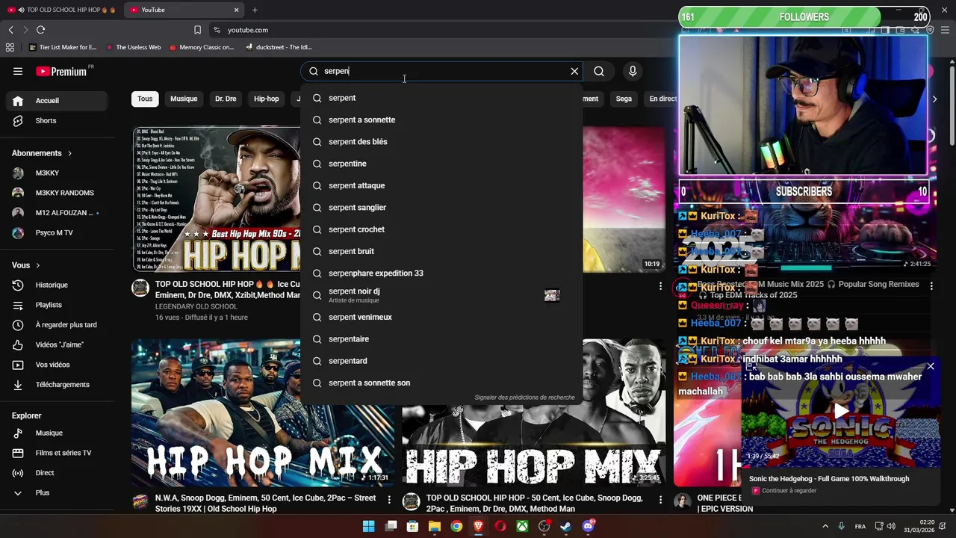Open Historique in the sidebar
The width and height of the screenshot is (956, 538).
coord(58,285)
